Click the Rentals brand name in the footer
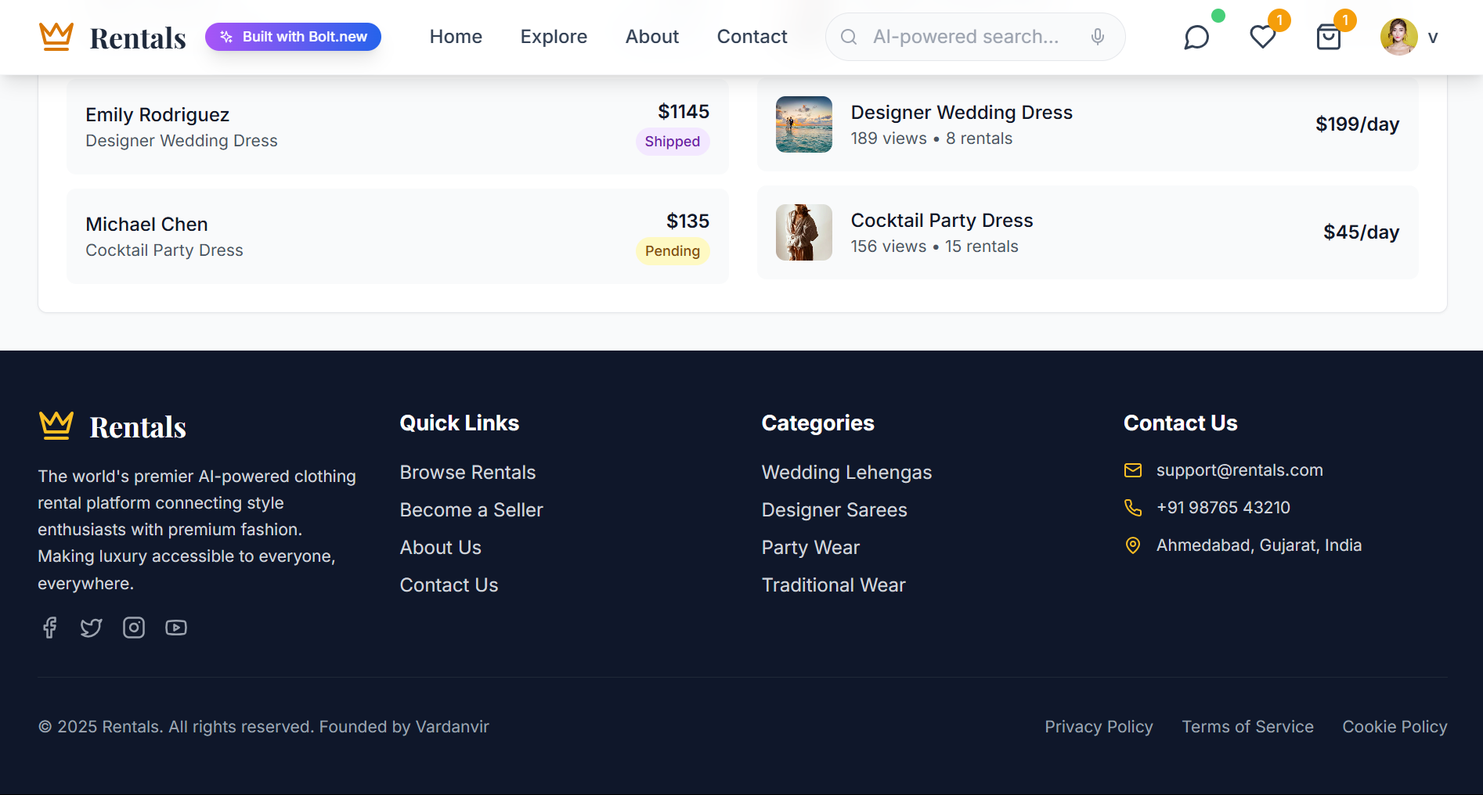The width and height of the screenshot is (1483, 795). (x=138, y=427)
